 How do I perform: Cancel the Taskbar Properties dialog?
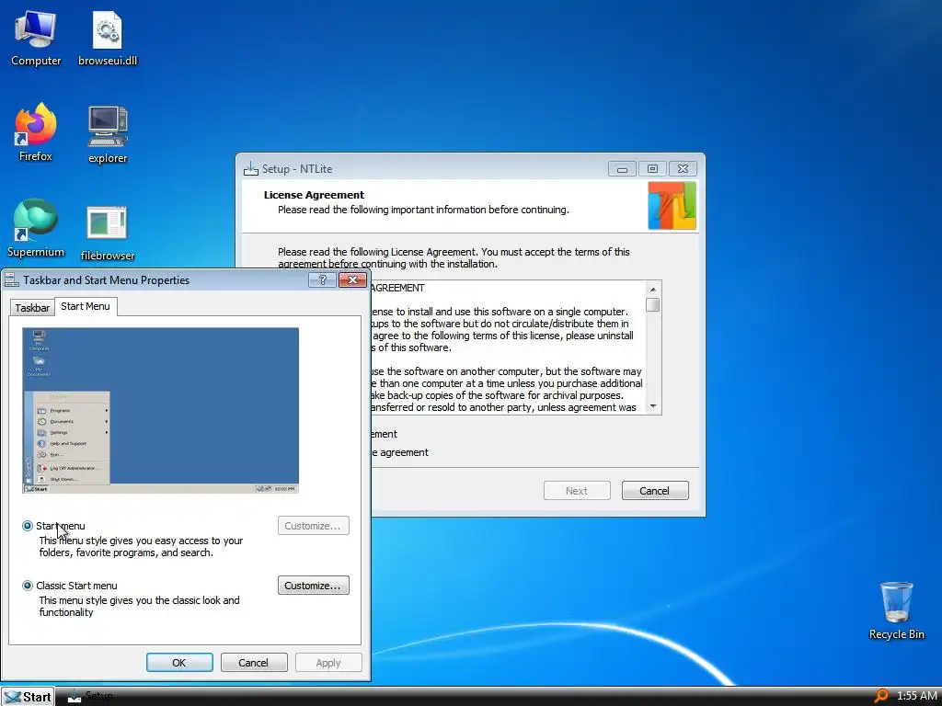[x=254, y=663]
